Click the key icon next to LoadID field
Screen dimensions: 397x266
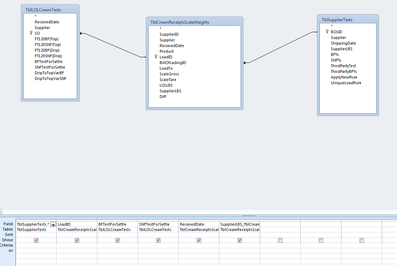156,57
